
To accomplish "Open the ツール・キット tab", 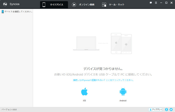I will 113,5.
